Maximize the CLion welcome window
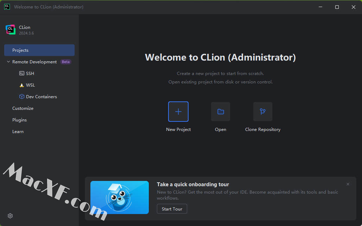Viewport: 362px width, 226px height. [337, 7]
